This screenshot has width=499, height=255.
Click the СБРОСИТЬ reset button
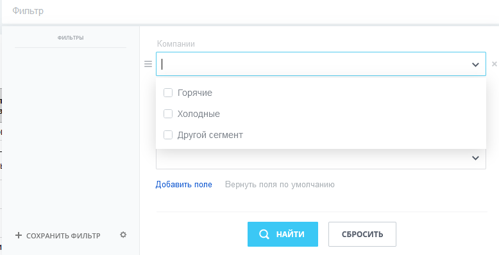[362, 234]
